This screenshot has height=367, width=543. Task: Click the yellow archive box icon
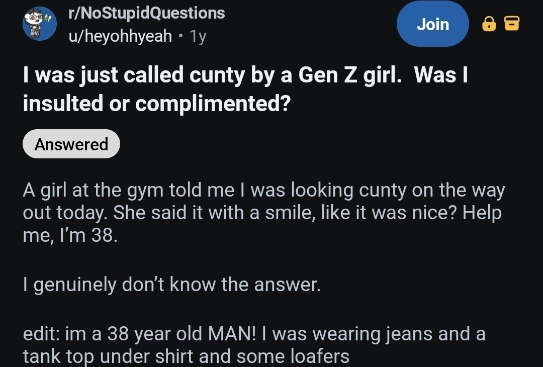511,24
